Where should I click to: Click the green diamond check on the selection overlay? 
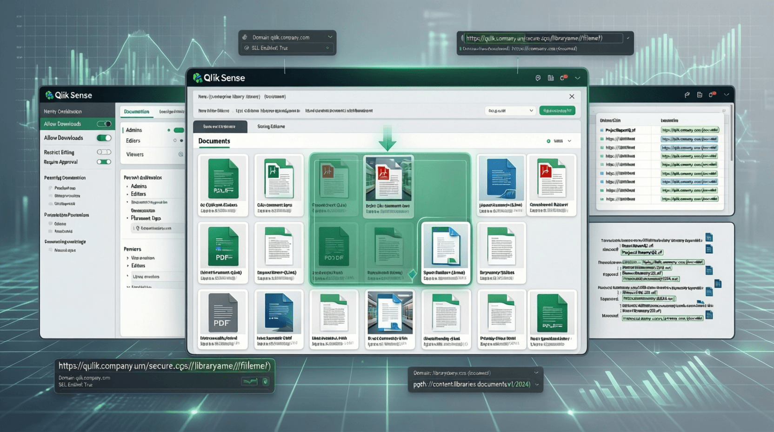tap(412, 274)
